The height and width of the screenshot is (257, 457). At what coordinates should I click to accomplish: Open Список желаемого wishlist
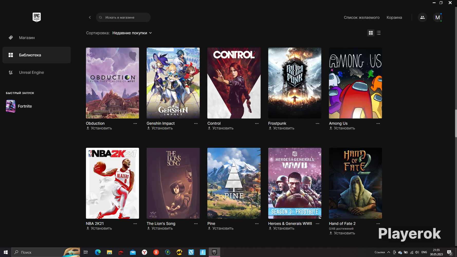click(362, 17)
